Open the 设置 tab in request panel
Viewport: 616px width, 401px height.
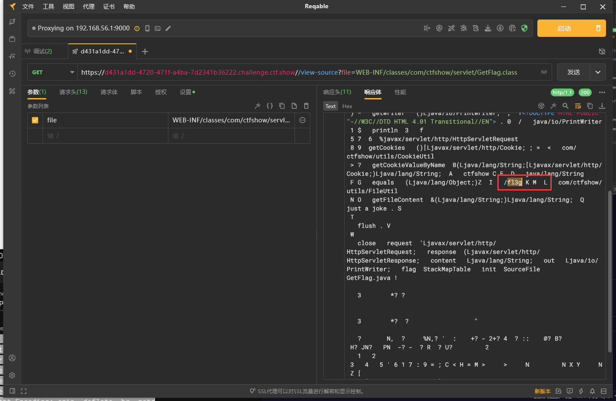point(187,92)
